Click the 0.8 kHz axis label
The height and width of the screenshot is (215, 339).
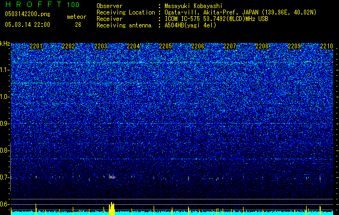click(x=4, y=150)
